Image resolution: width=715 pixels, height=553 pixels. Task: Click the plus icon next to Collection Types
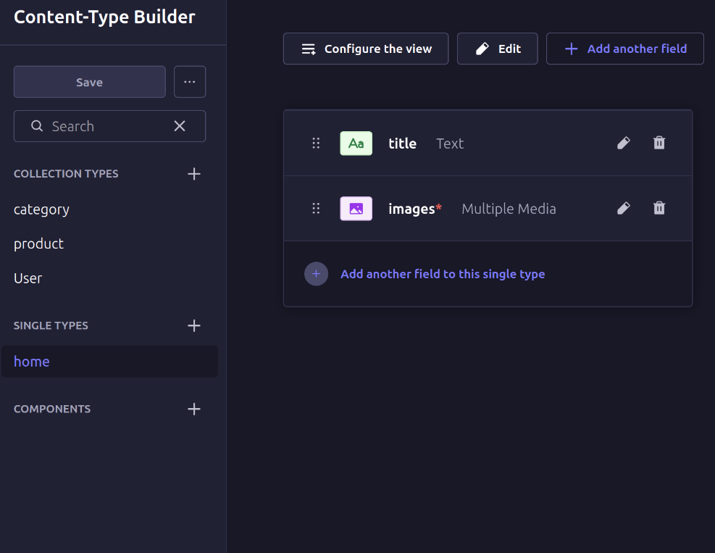(194, 174)
